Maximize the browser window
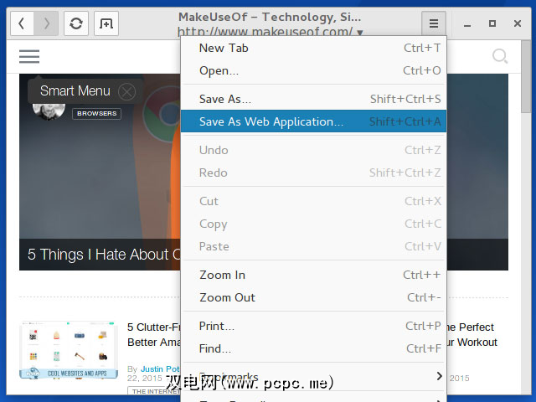The width and height of the screenshot is (536, 402). point(492,23)
